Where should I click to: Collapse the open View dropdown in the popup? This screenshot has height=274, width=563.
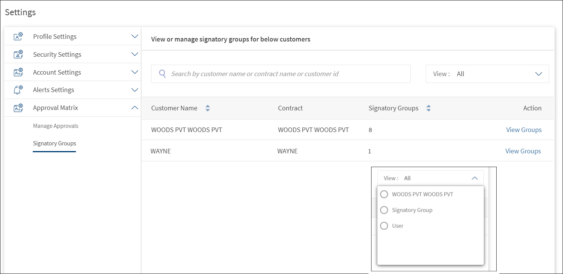tap(475, 178)
